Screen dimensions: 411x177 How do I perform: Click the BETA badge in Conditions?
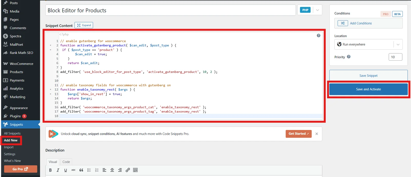(397, 14)
